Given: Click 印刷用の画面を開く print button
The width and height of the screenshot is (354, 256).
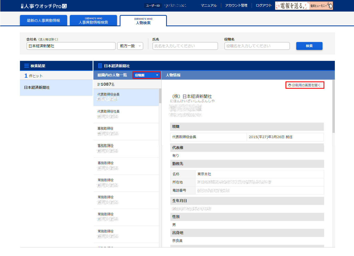Looking at the screenshot, I should (305, 85).
